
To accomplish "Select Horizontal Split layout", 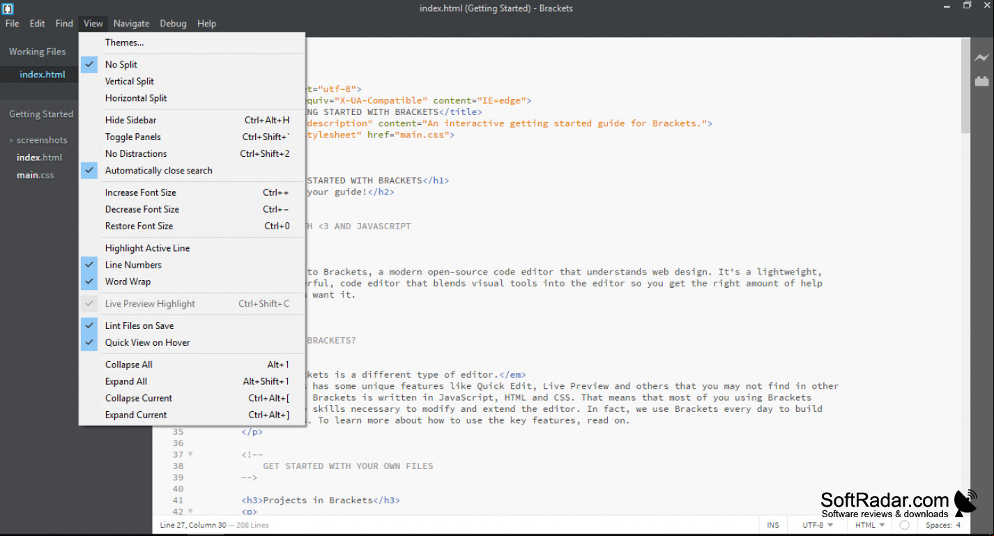I will tap(192, 98).
